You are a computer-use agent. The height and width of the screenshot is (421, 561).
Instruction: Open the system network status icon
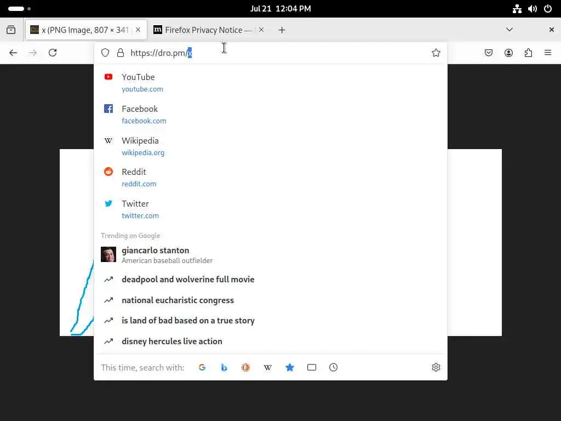click(x=517, y=9)
